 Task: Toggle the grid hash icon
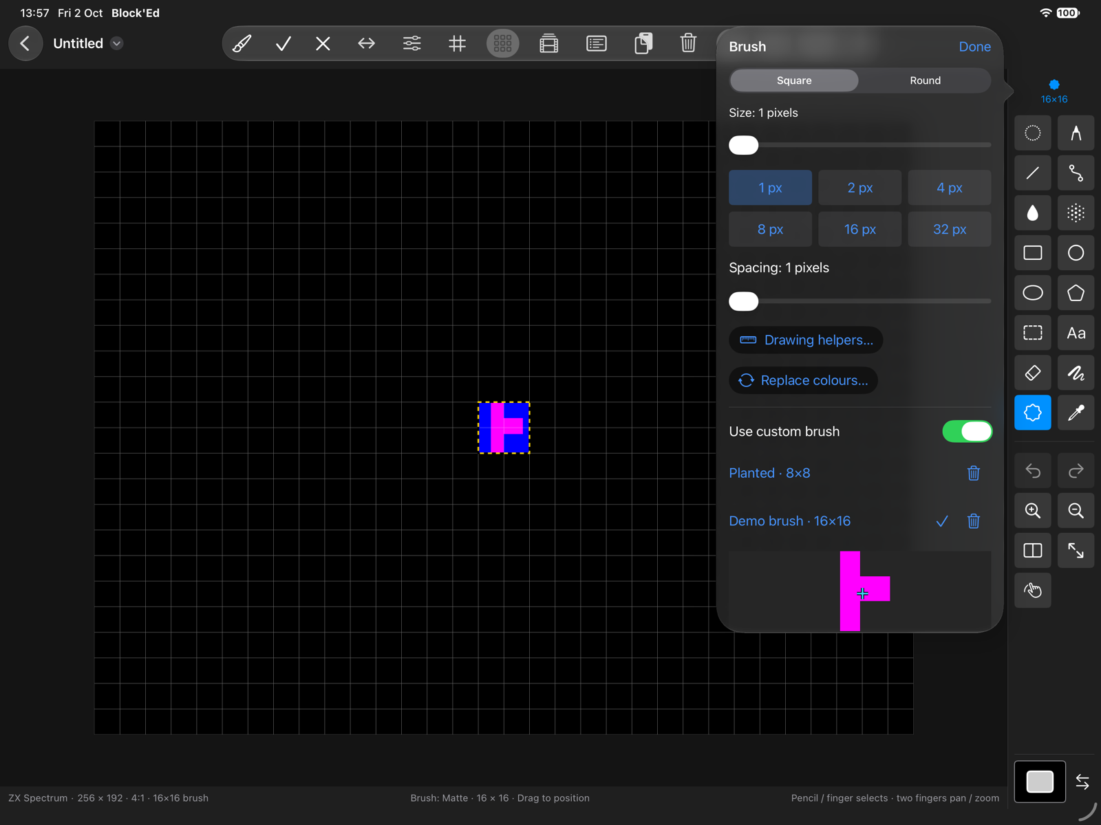pos(457,43)
